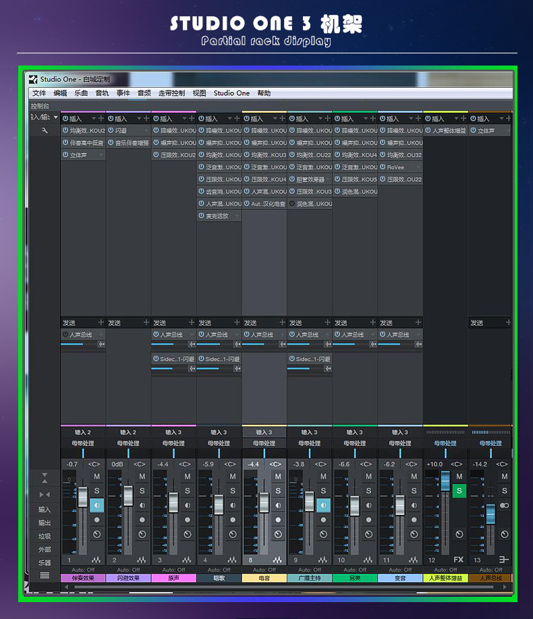Click automation knob icon on 人声整体增益 channel
The image size is (533, 619).
pos(459,535)
